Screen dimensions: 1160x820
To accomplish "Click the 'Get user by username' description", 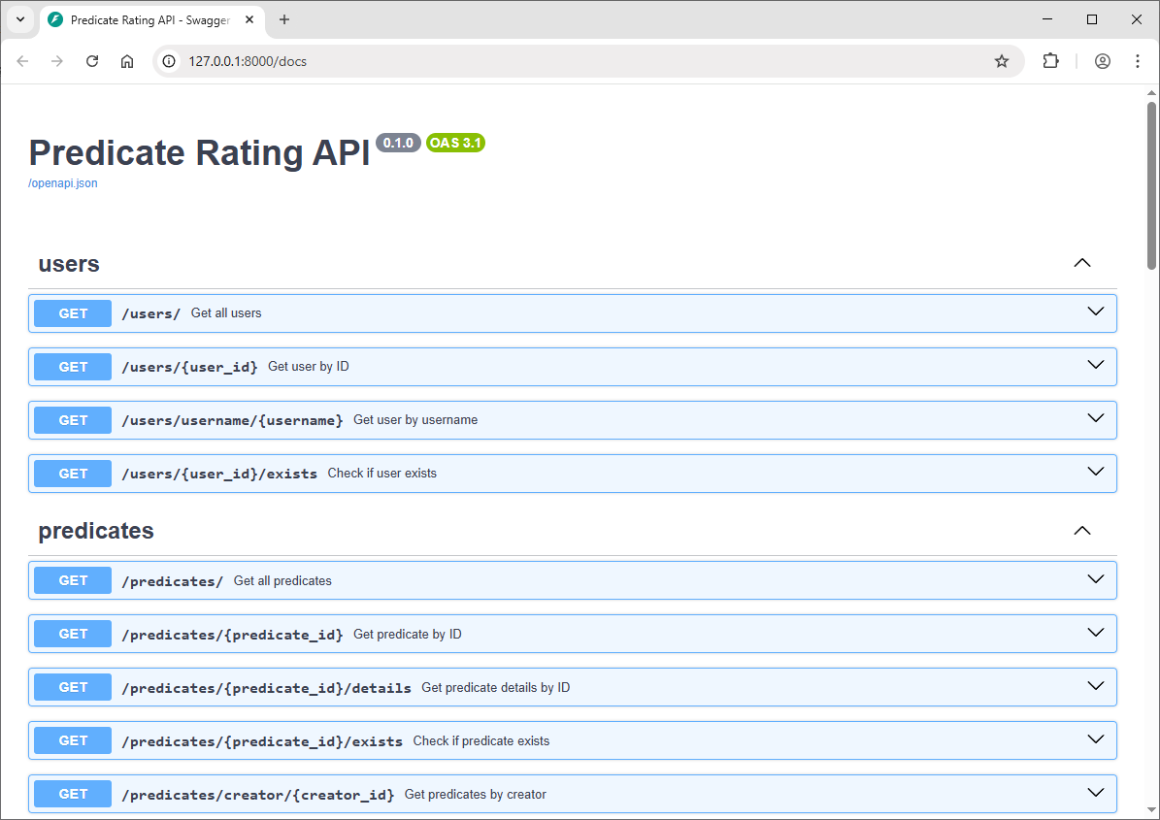I will 415,419.
